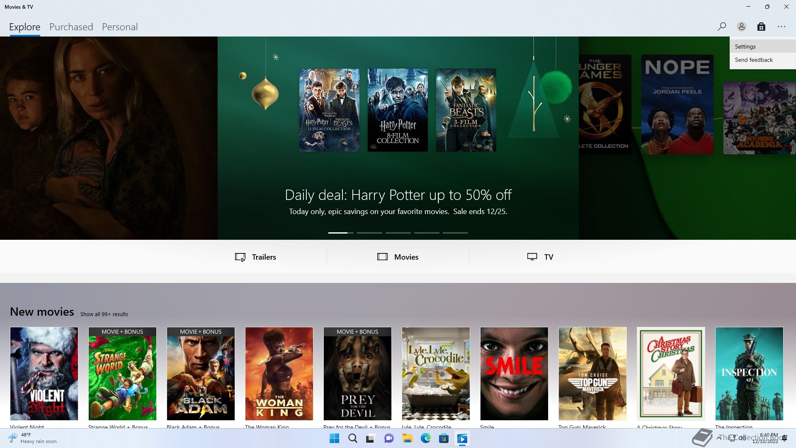The width and height of the screenshot is (796, 448).
Task: Open the network status tray icon
Action: (733, 438)
